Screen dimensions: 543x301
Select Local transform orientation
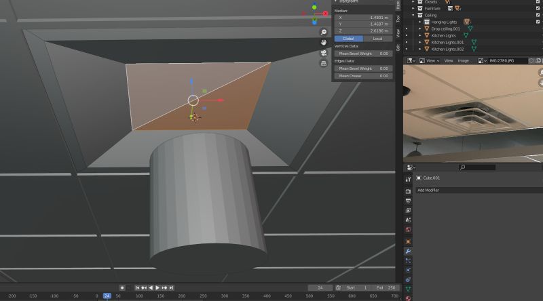377,39
